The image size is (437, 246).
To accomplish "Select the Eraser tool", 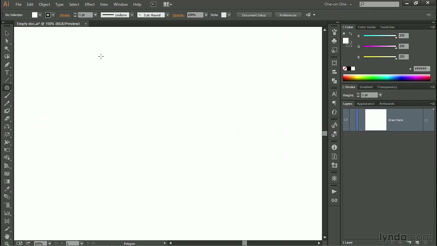I will point(7,119).
